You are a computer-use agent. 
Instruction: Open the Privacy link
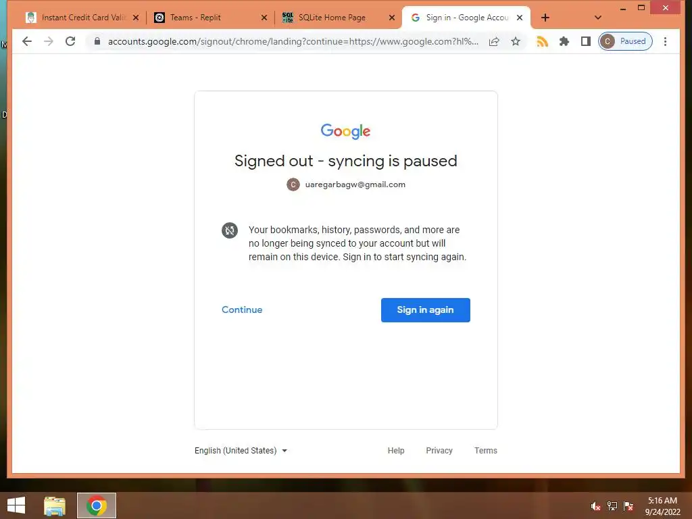[x=439, y=451]
